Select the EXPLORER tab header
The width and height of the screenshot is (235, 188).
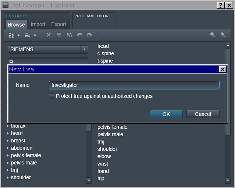pos(16,16)
